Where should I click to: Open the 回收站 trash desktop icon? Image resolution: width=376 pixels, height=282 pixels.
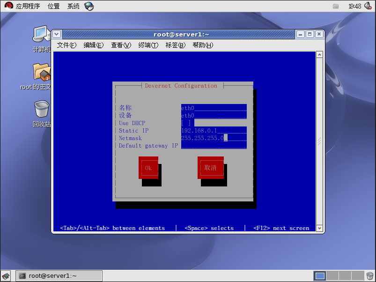point(42,114)
